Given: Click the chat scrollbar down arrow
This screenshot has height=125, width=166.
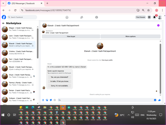Looking at the screenshot, I should tap(160, 95).
